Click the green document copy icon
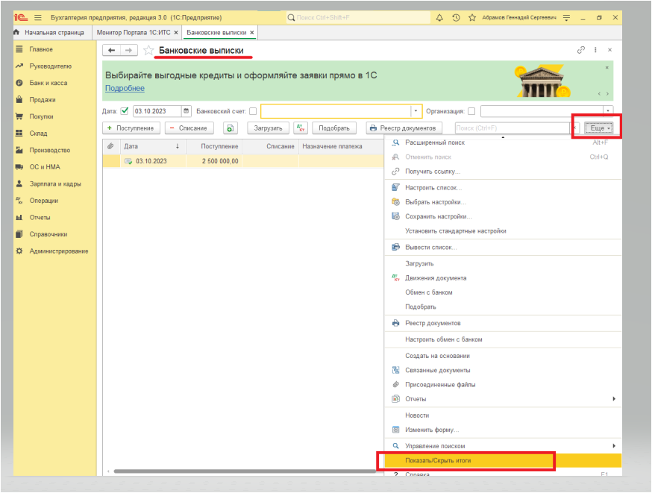The image size is (652, 493). click(230, 128)
